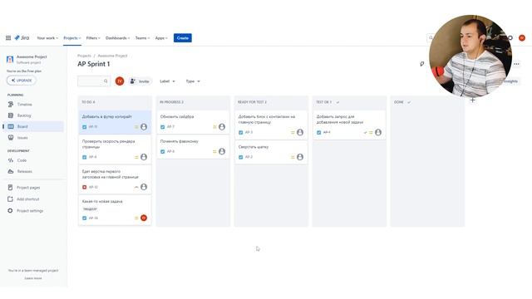Click assignee avatar on Сверстать шапку card
Image resolution: width=532 pixels, height=299 pixels.
point(300,157)
